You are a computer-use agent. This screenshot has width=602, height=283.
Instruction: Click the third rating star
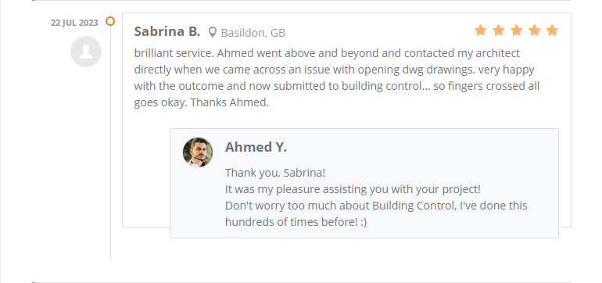coord(516,30)
